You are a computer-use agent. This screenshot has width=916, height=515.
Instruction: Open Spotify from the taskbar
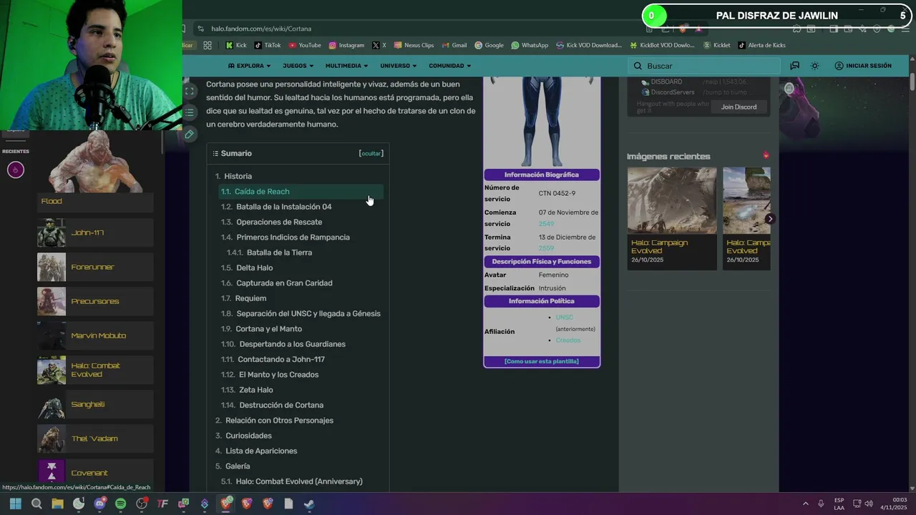[x=120, y=504]
